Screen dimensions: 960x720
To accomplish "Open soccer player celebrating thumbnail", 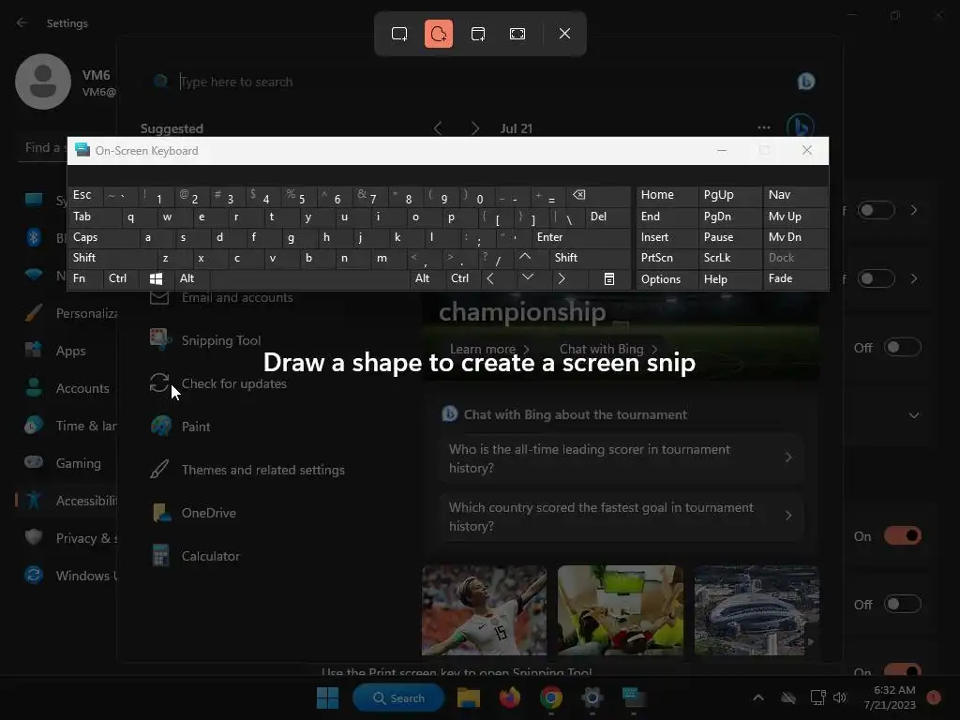I will coord(485,610).
